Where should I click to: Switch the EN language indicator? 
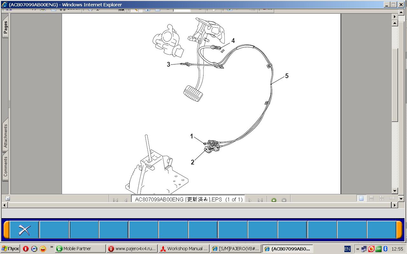(347, 249)
